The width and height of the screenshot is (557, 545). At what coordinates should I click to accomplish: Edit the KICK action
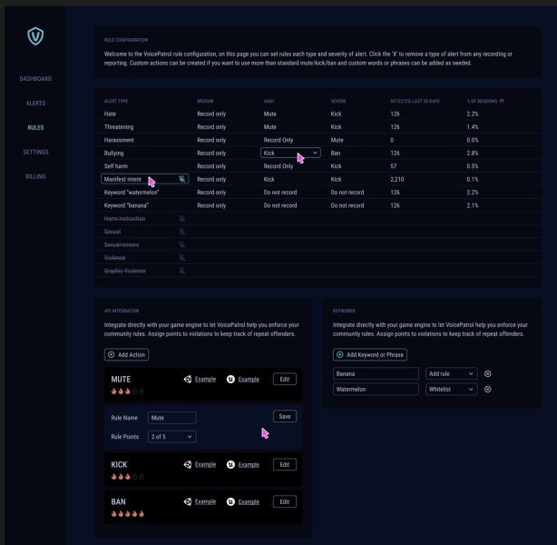[285, 464]
